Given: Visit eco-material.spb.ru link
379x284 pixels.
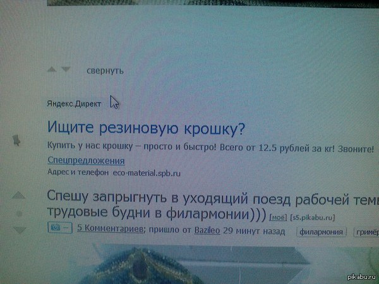Looking at the screenshot, I should [x=147, y=174].
